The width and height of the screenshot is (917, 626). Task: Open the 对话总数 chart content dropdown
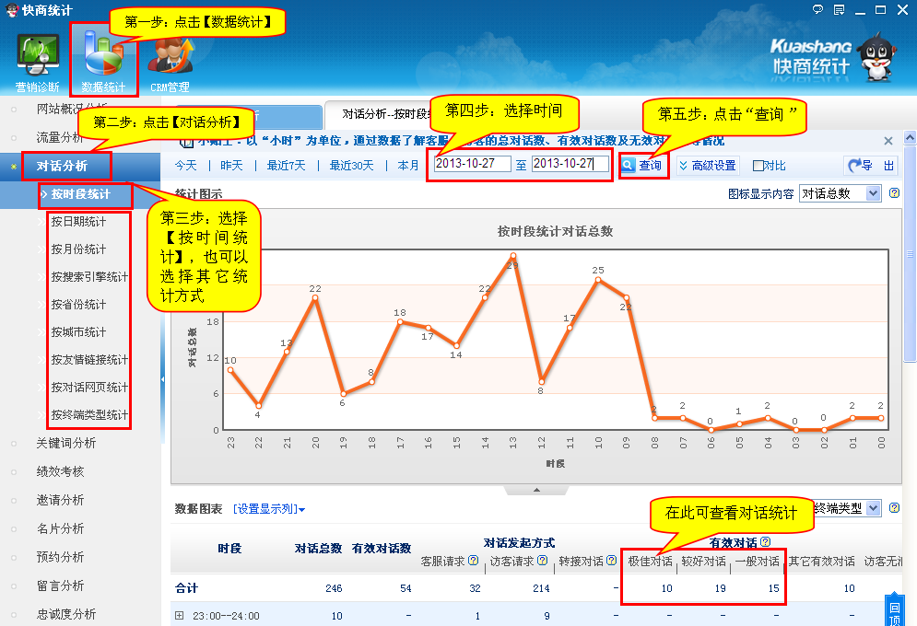tap(840, 193)
